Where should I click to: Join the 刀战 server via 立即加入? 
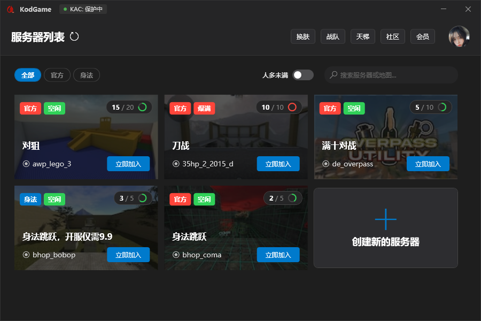(x=278, y=164)
